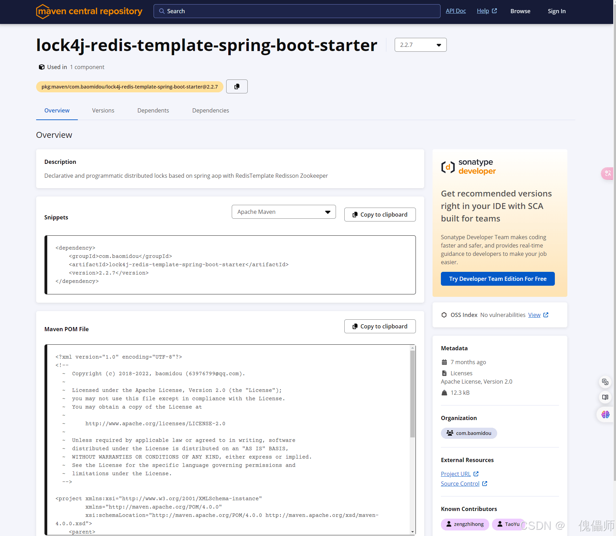Open the Apache Maven snippet format dropdown

[283, 211]
